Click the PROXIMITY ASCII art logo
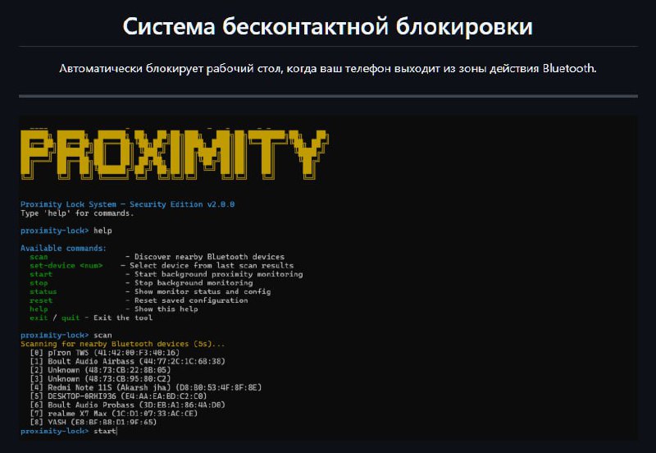This screenshot has height=453, width=656. [x=174, y=153]
